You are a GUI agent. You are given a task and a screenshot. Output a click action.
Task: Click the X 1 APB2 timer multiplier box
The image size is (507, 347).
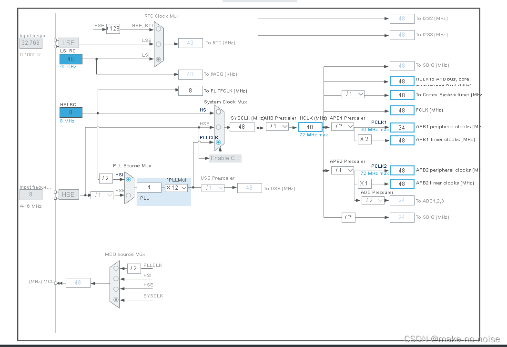click(x=365, y=184)
